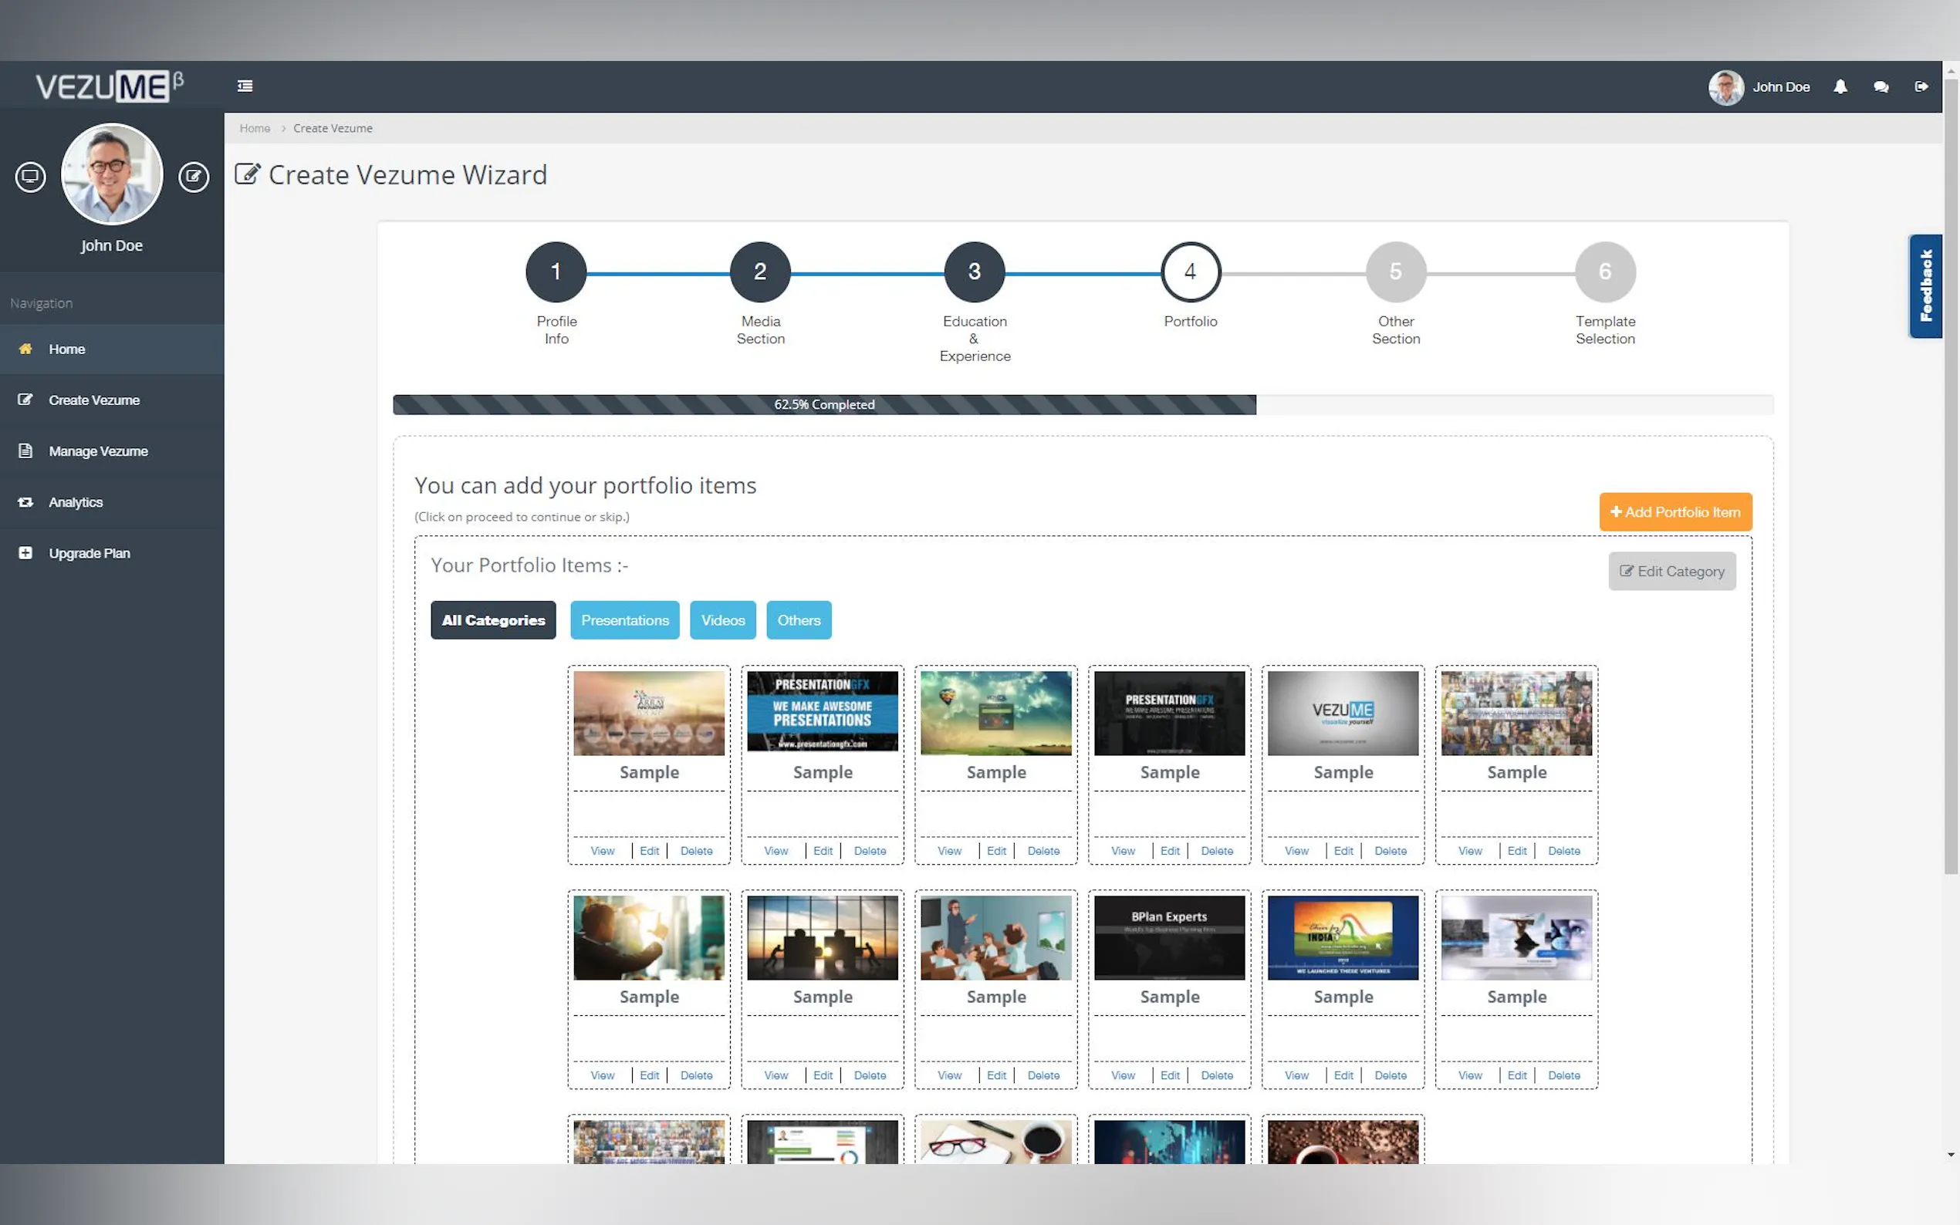Screen dimensions: 1960x1225
Task: Open the India flag sample thumbnail
Action: pyautogui.click(x=1343, y=936)
